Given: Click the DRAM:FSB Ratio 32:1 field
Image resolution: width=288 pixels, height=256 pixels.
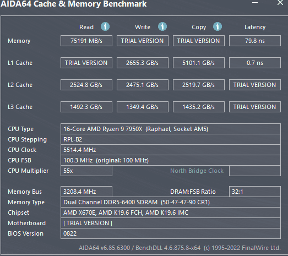Looking at the screenshot, I should tap(255, 192).
